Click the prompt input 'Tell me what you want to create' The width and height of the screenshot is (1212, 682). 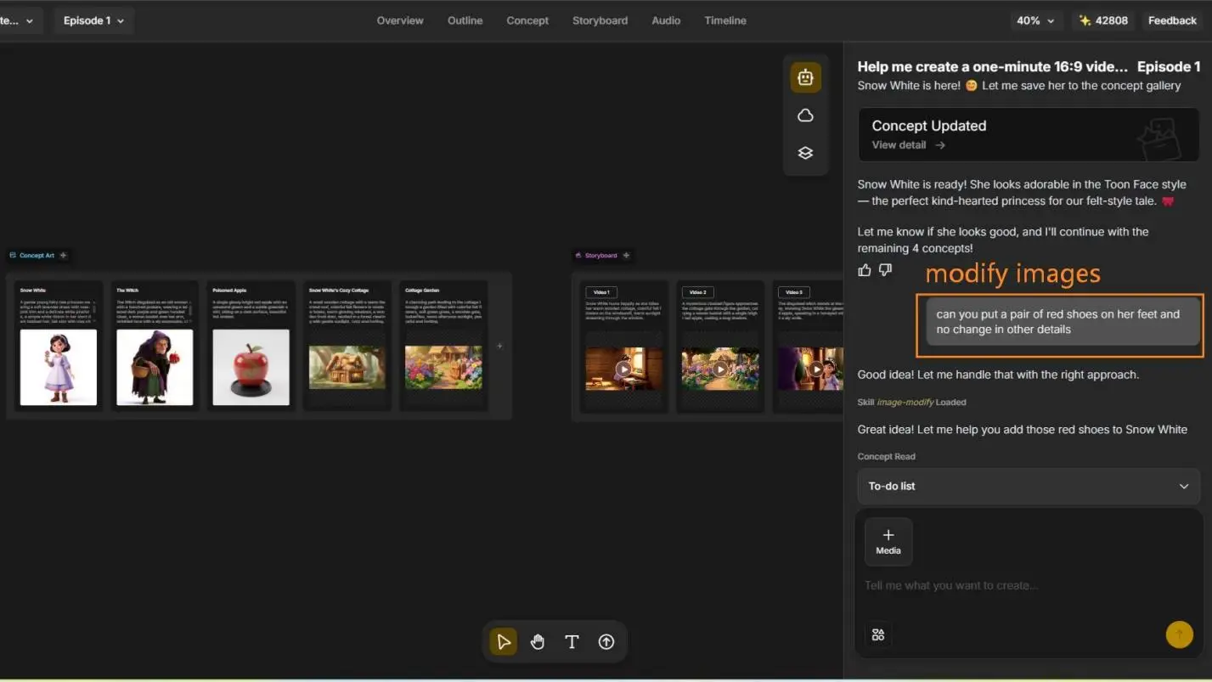pyautogui.click(x=951, y=585)
